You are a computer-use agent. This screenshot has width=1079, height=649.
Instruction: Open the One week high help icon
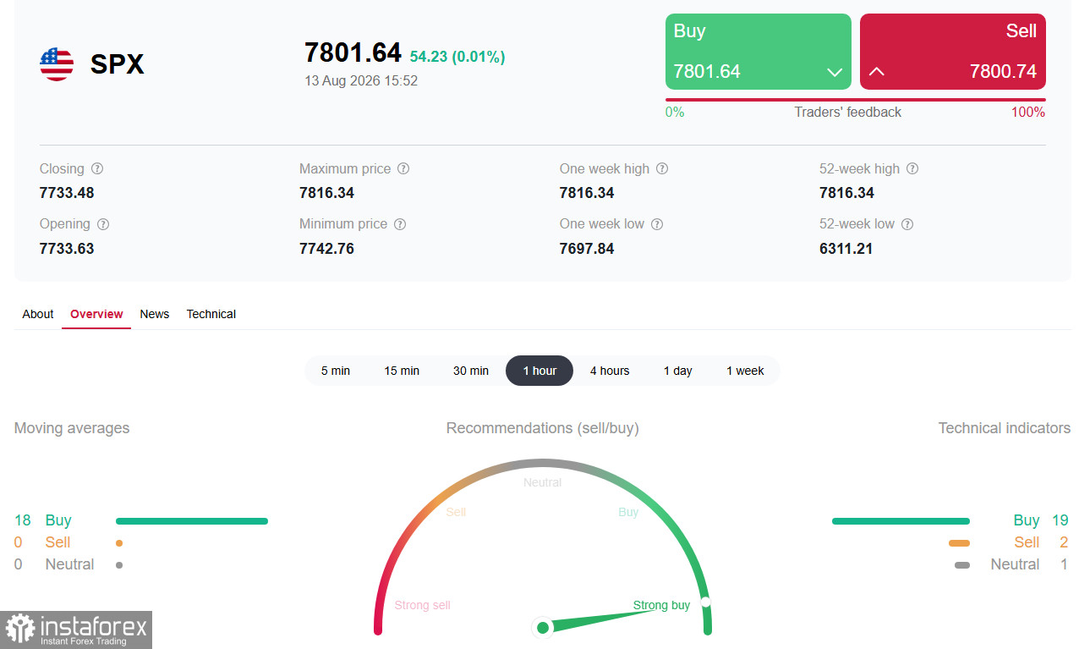tap(662, 168)
